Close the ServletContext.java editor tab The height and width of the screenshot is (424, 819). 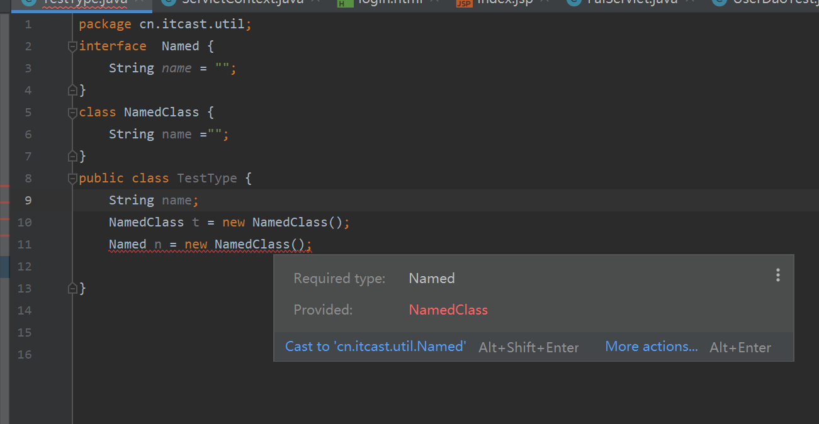[x=315, y=2]
